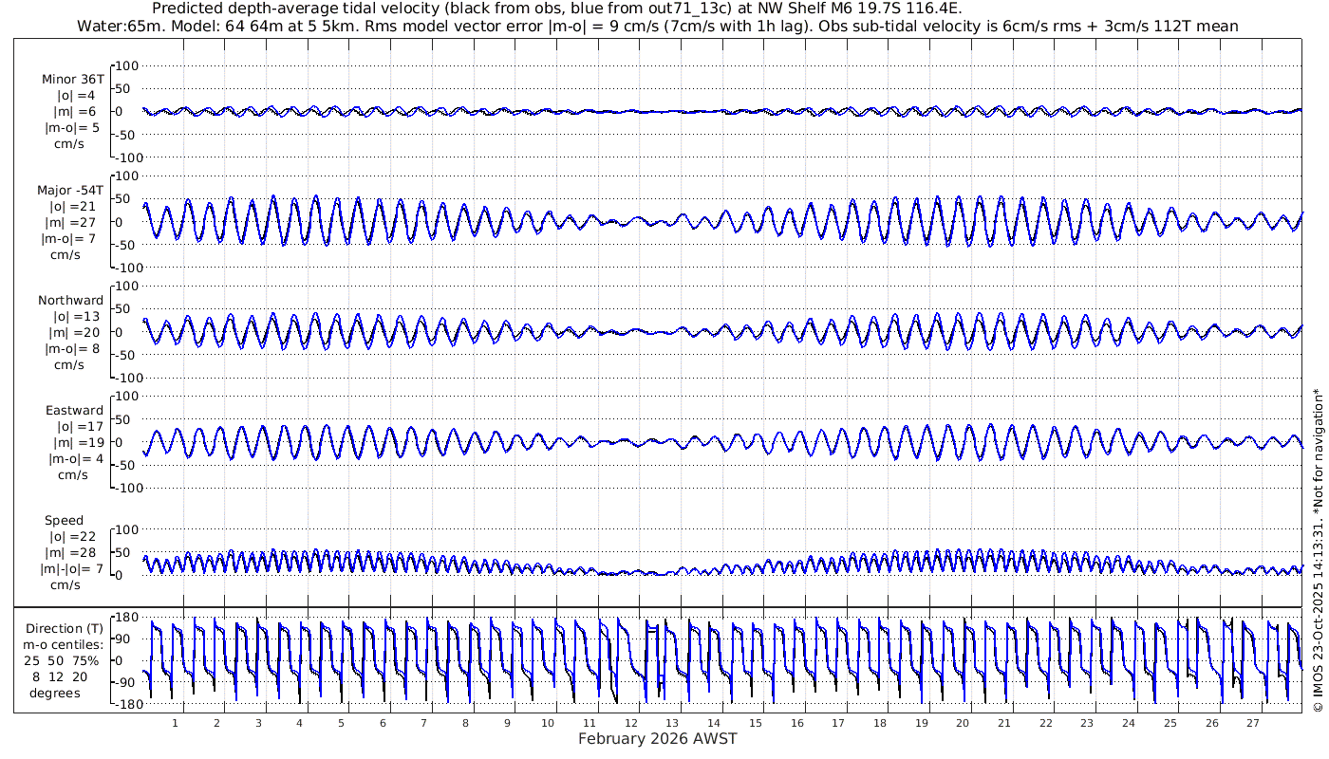Viewport: 1329px width, 759px height.
Task: Click the 'Eastward' panel label
Action: pos(74,410)
